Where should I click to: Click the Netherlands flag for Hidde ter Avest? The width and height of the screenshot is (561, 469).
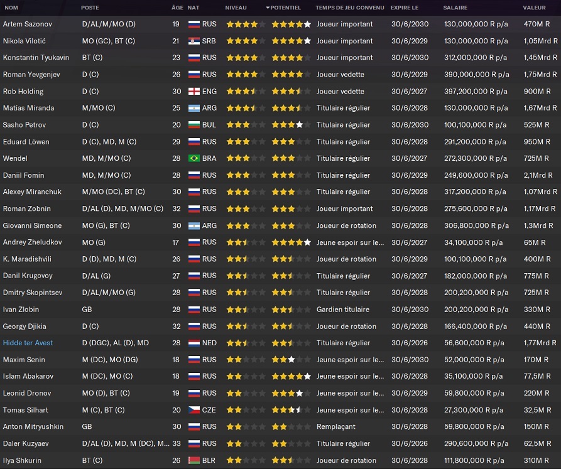click(x=193, y=343)
